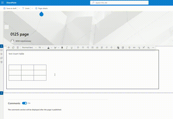Move the web part using toolbar move icon

(9, 48)
